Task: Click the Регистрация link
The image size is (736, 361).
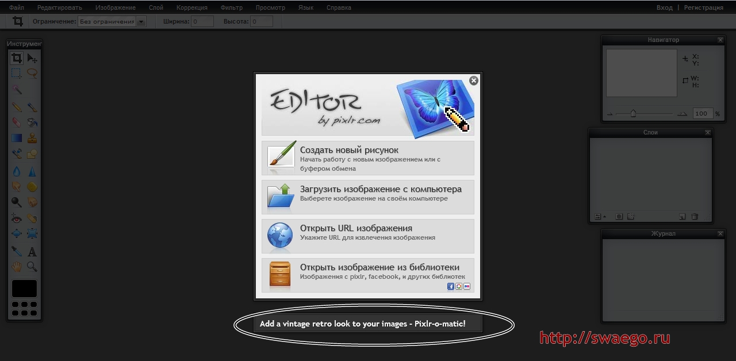Action: [x=704, y=7]
